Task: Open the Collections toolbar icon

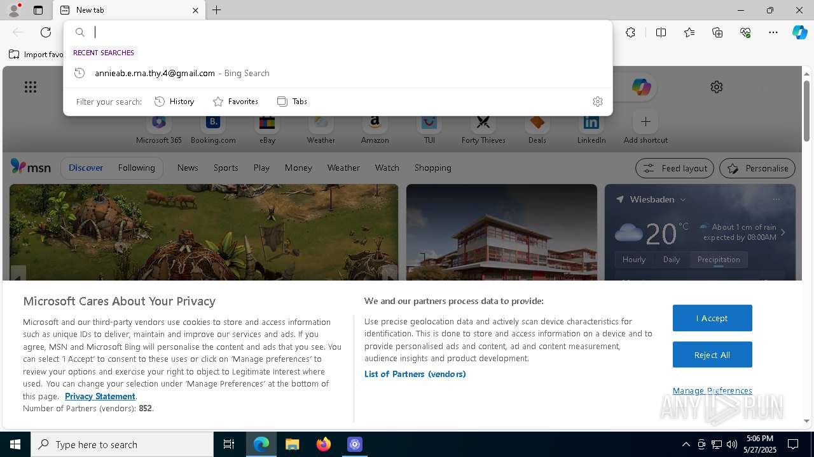Action: point(717,32)
